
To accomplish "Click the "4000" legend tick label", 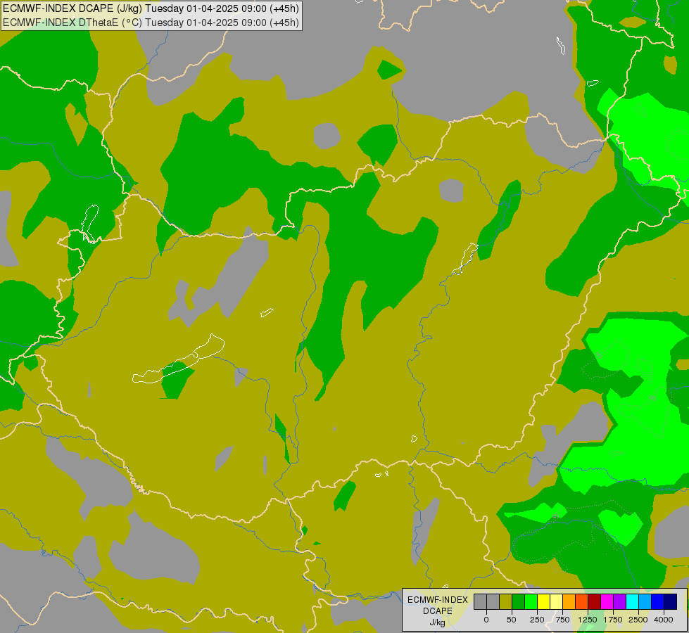I will pos(664,620).
